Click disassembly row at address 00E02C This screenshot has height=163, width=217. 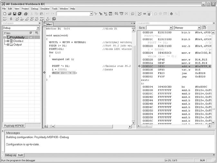[x=176, y=66]
